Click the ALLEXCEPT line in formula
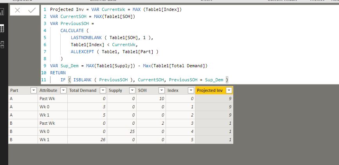Viewport: 339px width, 165px height. [115, 52]
